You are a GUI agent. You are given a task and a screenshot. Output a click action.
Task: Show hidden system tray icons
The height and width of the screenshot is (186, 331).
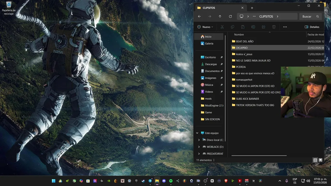(280, 181)
